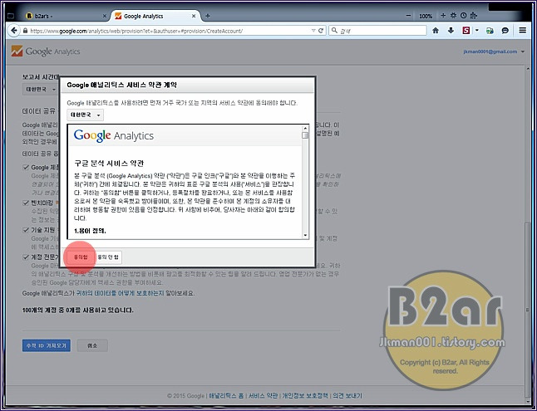Click the 100% zoom level indicator
The width and height of the screenshot is (537, 411).
(x=426, y=16)
